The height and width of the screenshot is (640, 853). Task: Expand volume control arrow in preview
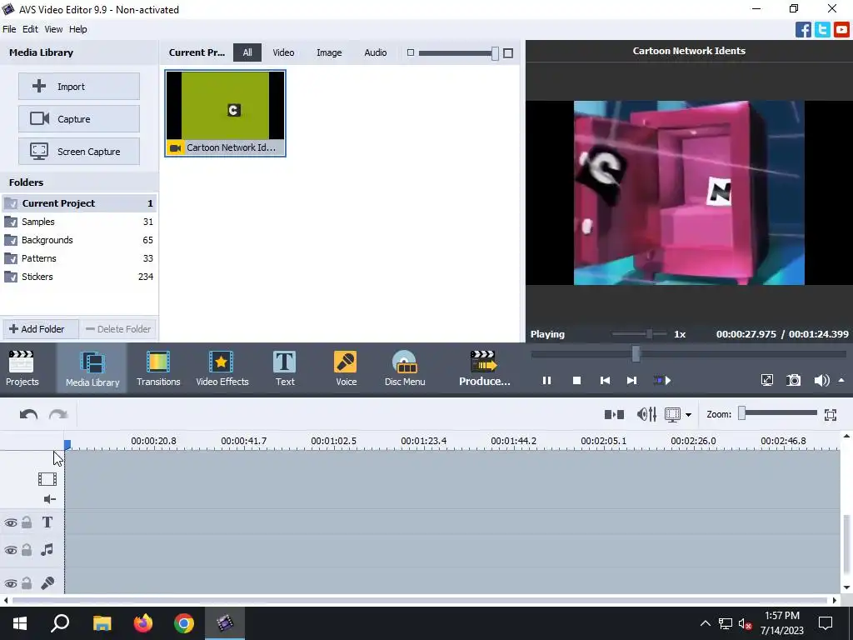pyautogui.click(x=841, y=380)
